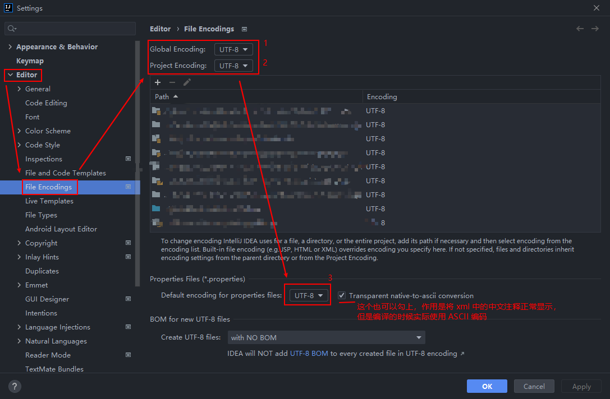This screenshot has width=610, height=399.
Task: Click the teal folder icon in the path table
Action: tap(156, 208)
